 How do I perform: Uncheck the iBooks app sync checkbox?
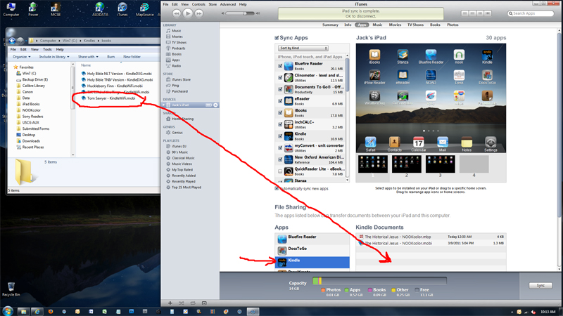pyautogui.click(x=280, y=112)
